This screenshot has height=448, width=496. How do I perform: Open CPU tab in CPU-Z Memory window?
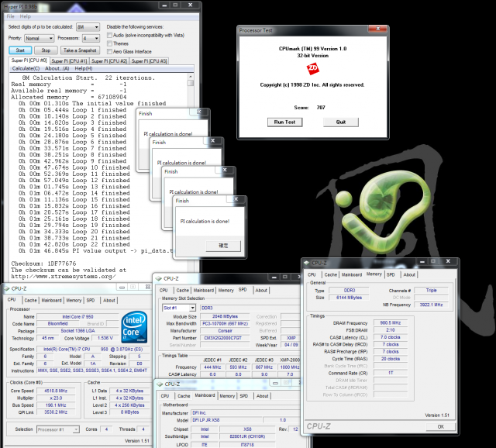312,274
